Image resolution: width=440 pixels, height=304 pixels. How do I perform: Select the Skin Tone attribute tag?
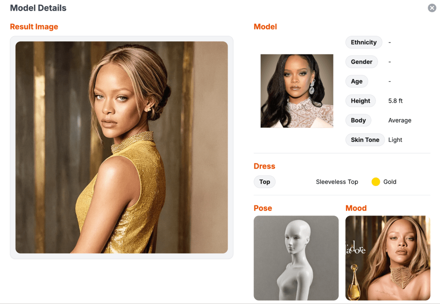click(365, 140)
